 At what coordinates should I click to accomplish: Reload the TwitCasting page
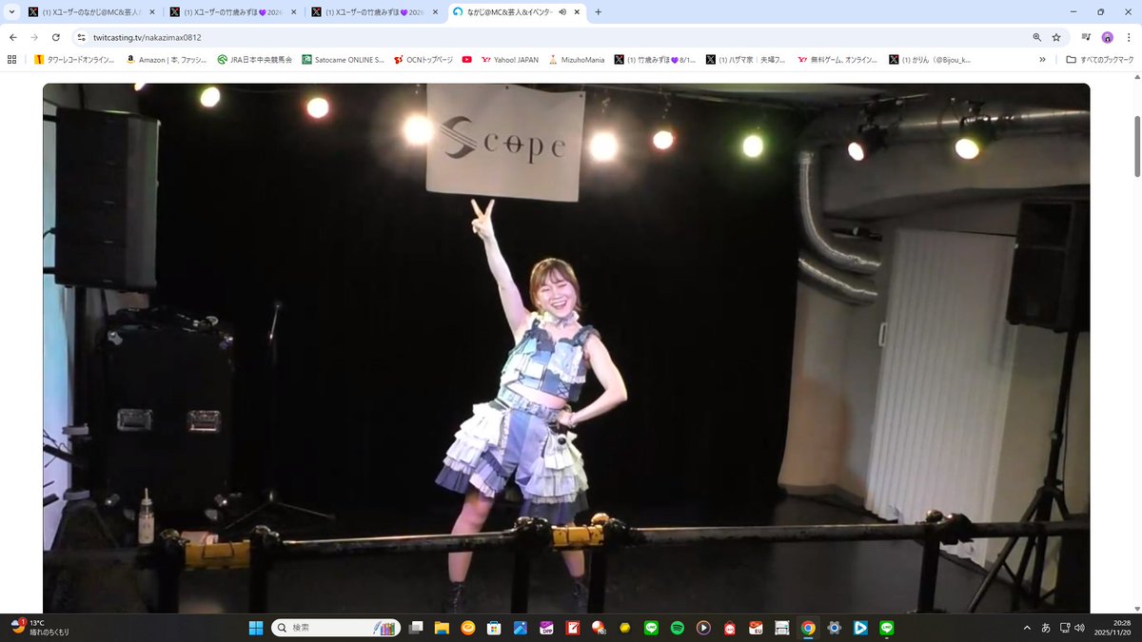pyautogui.click(x=56, y=37)
